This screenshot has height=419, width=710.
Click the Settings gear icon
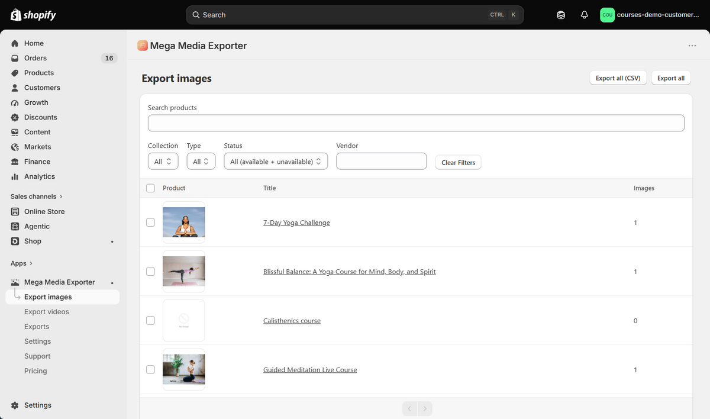(15, 405)
